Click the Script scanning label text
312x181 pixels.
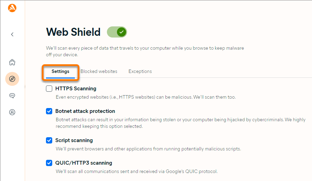(x=74, y=140)
